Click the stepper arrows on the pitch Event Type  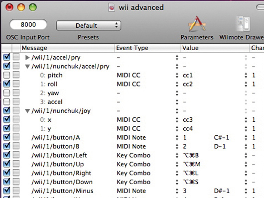[177, 75]
